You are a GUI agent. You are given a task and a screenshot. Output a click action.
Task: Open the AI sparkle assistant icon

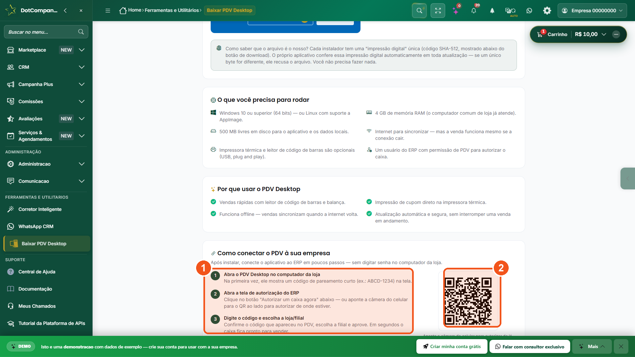(456, 11)
